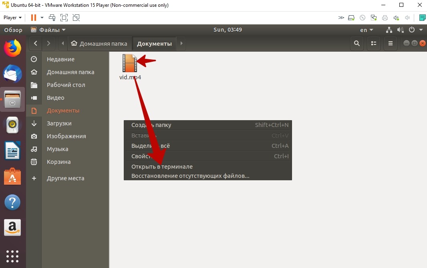Viewport: 427px width, 268px height.
Task: Toggle the list/grid view button
Action: (373, 44)
